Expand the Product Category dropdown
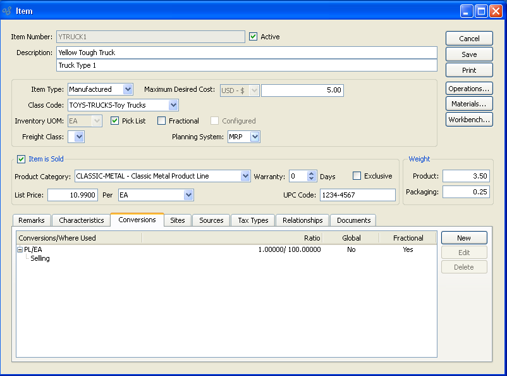The image size is (507, 376). (246, 176)
